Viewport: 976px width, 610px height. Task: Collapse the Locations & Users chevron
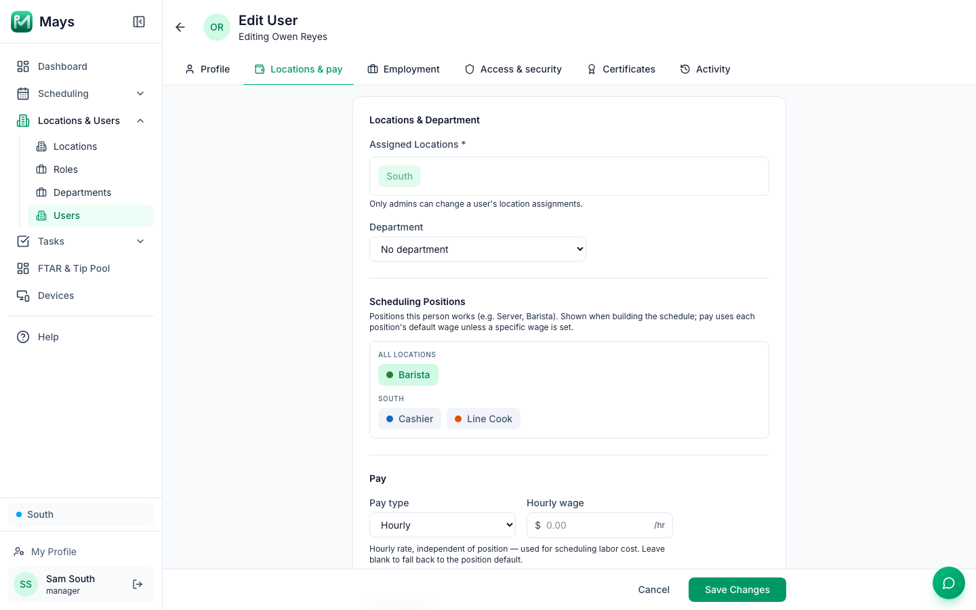[140, 121]
